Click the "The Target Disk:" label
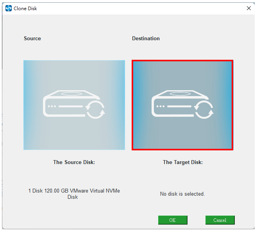This screenshot has height=232, width=259. (183, 162)
